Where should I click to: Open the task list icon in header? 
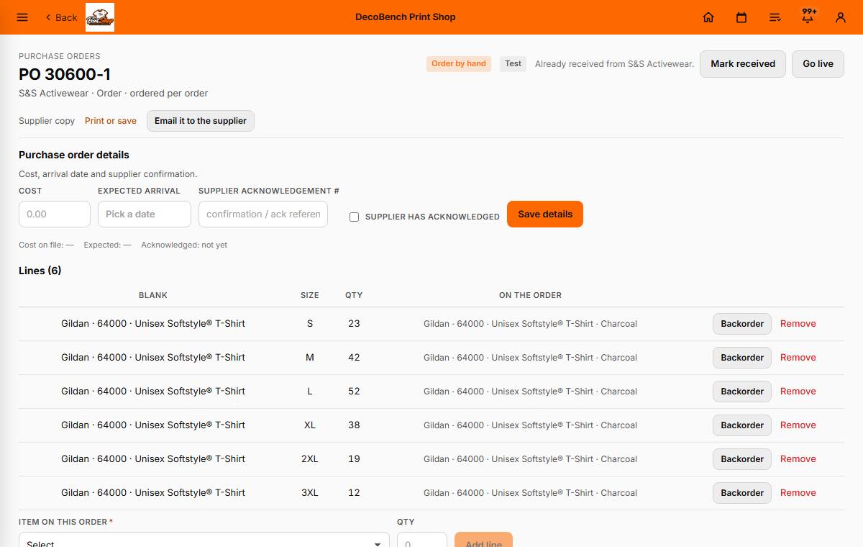tap(775, 17)
